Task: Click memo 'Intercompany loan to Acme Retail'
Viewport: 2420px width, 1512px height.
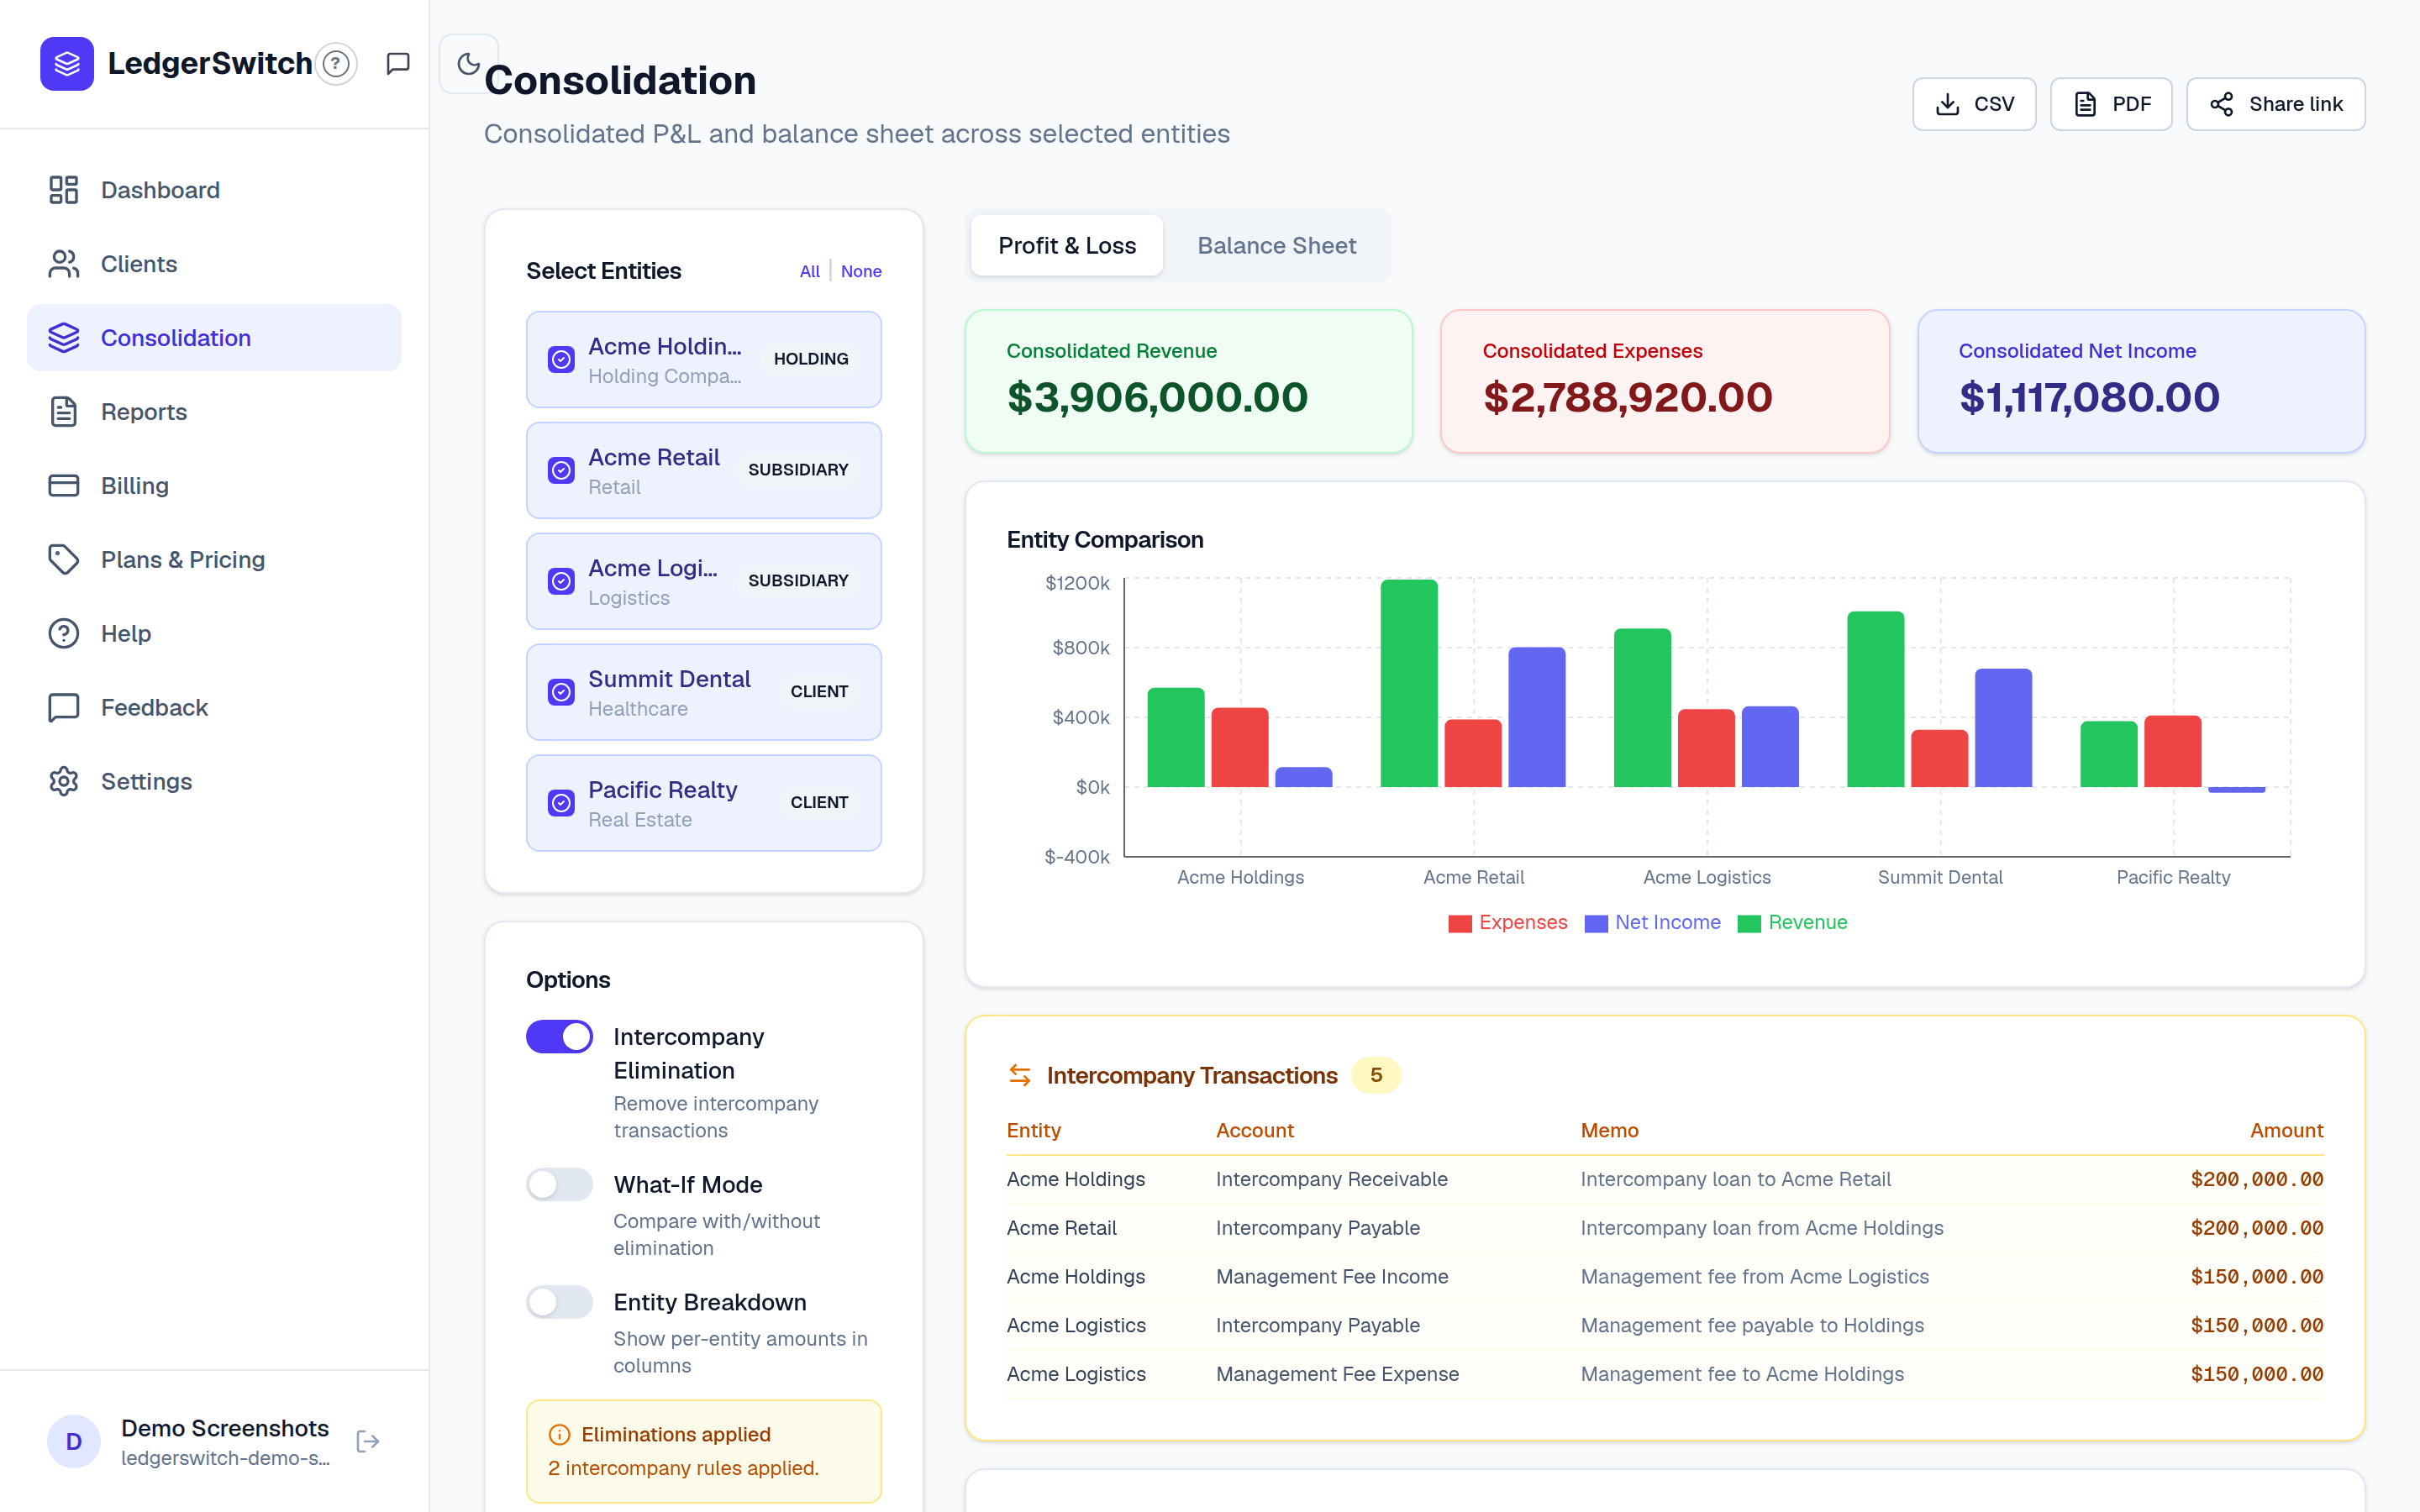Action: point(1735,1179)
